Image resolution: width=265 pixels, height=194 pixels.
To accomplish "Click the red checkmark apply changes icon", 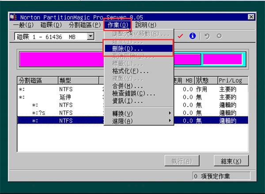I will [x=180, y=36].
